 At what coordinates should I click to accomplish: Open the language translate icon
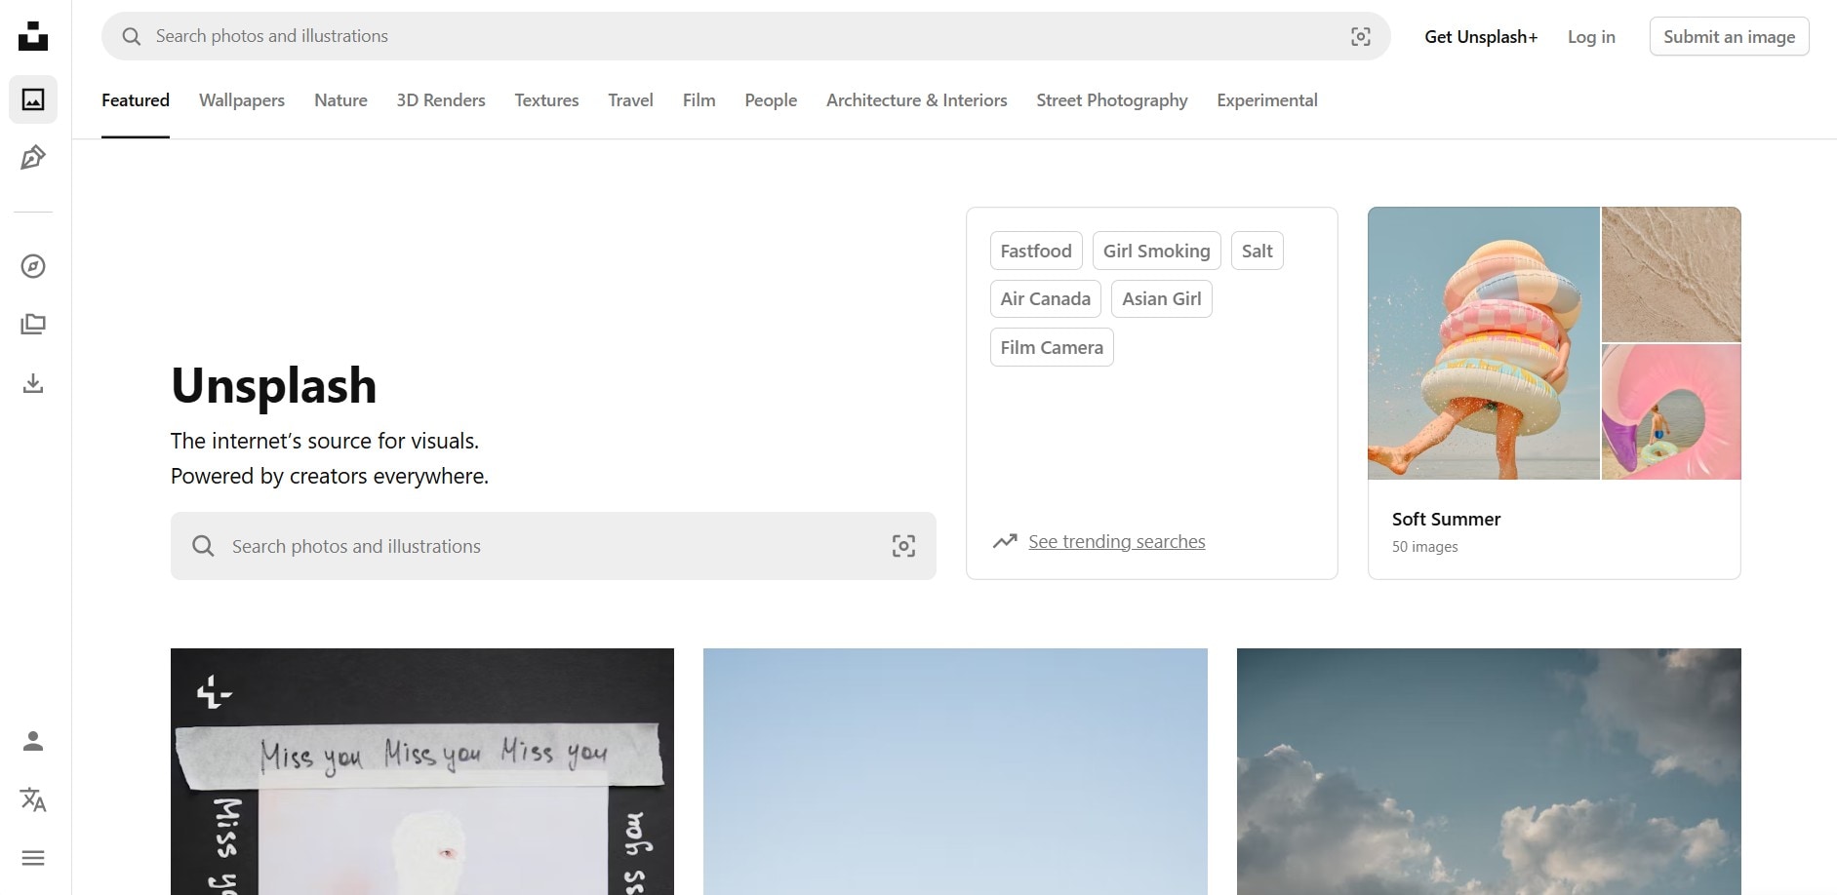pyautogui.click(x=33, y=799)
